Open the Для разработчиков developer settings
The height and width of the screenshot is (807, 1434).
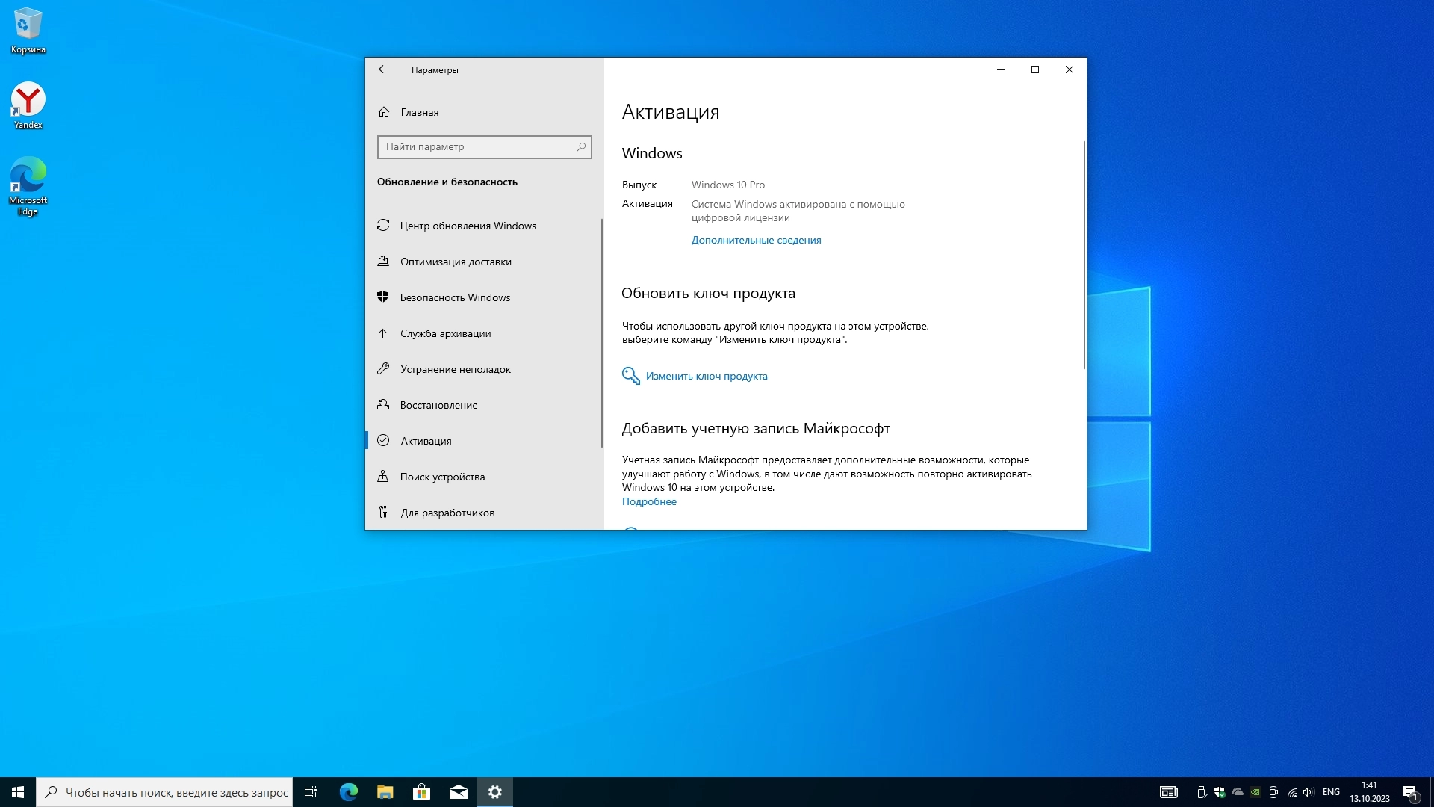447,513
